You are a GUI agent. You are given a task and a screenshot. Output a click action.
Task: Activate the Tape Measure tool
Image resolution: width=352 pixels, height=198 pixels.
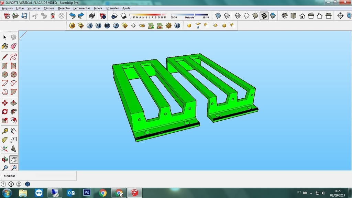pyautogui.click(x=5, y=131)
